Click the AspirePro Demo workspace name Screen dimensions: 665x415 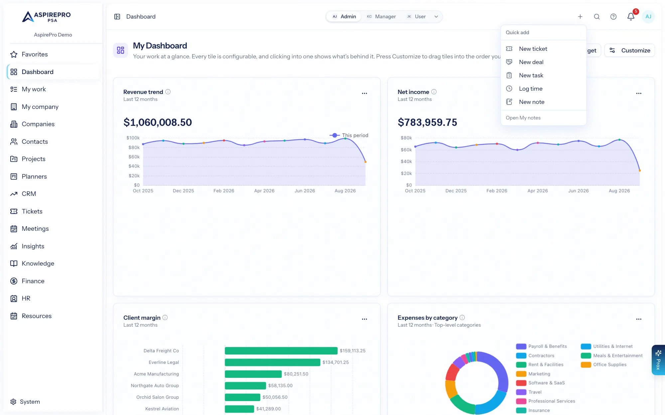53,35
